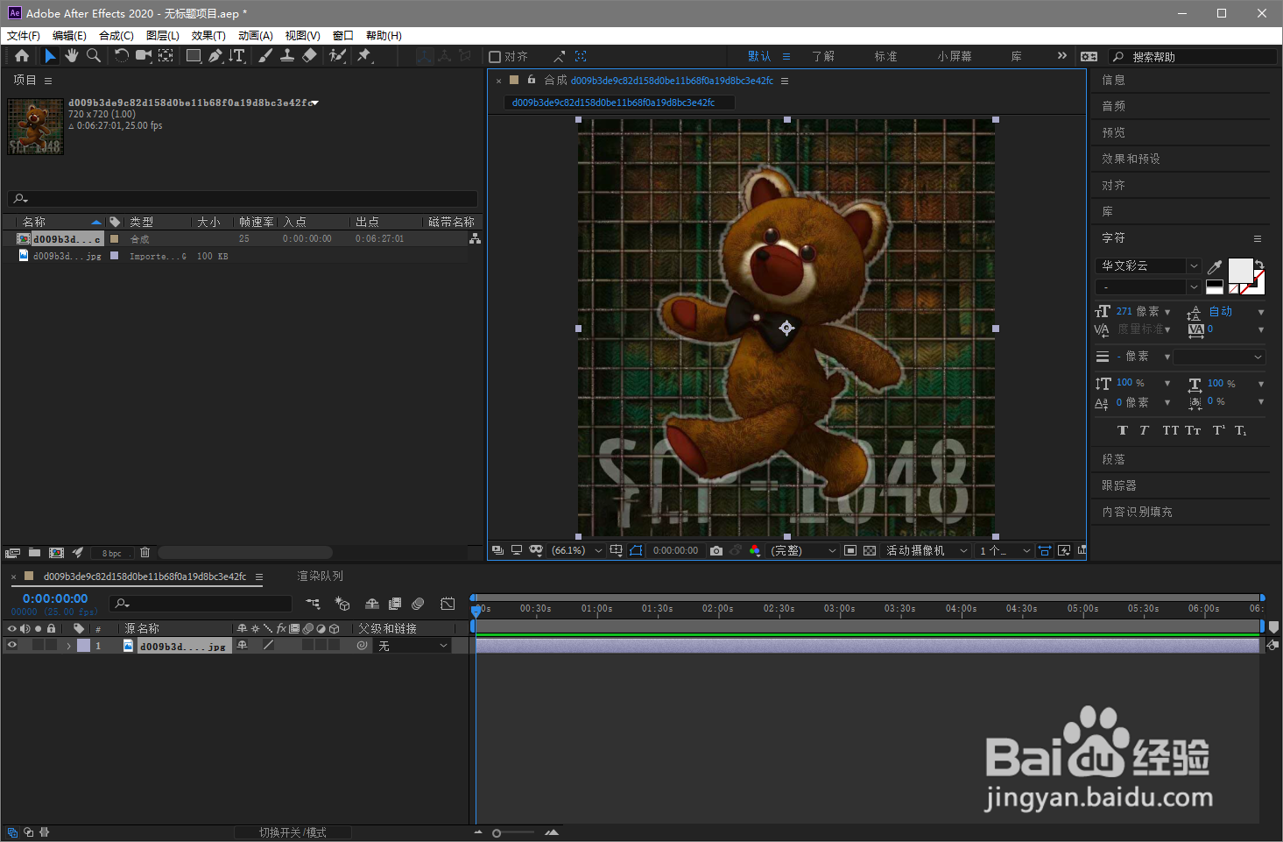
Task: Open the composition mini-flowchart icon in timeline
Action: point(313,604)
